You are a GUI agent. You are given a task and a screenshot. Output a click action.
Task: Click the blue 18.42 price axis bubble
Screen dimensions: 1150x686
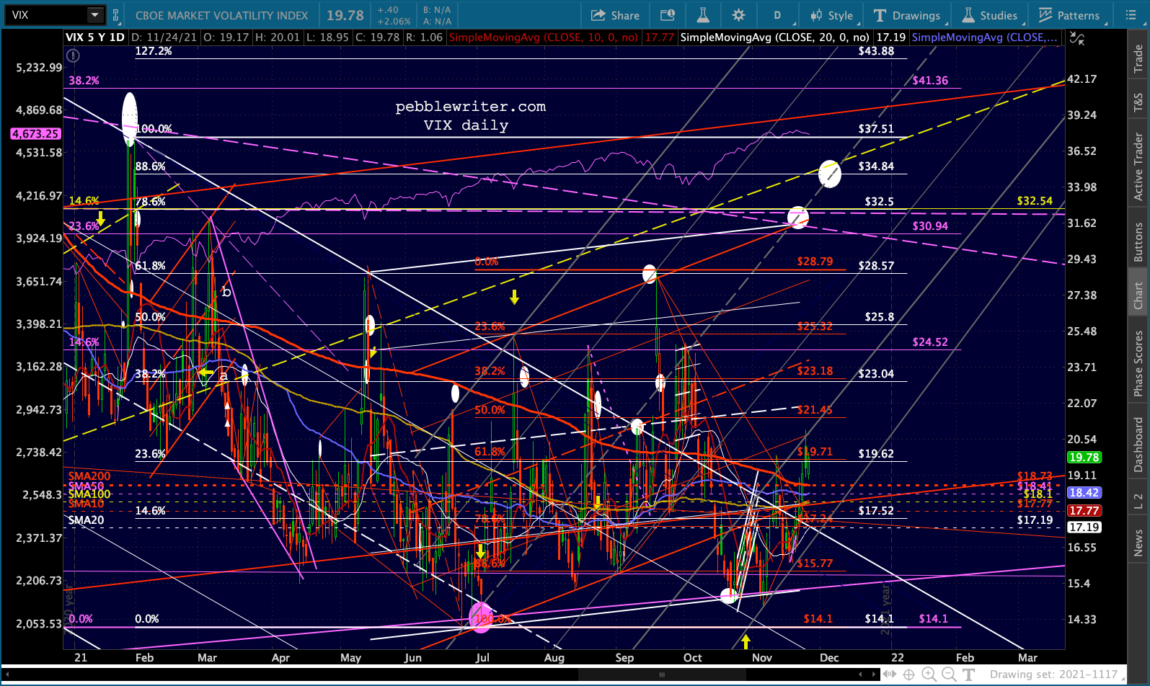coord(1084,493)
